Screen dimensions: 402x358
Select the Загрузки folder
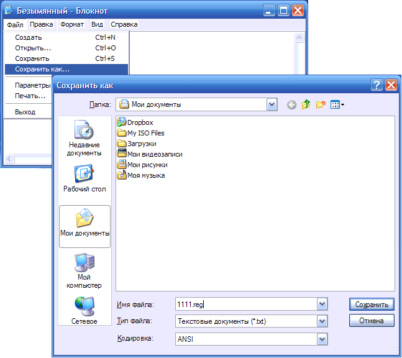click(137, 144)
